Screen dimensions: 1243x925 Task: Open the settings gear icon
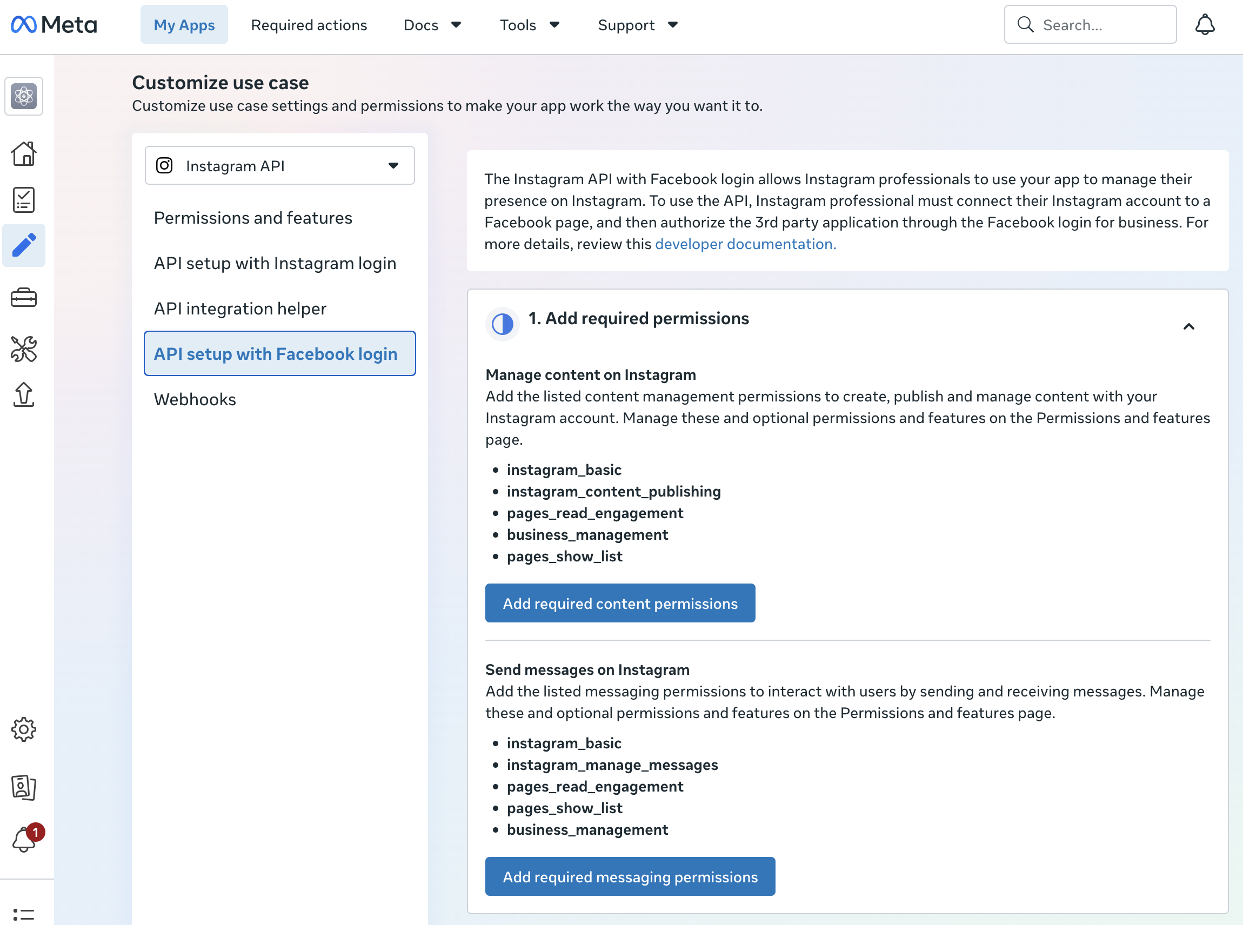tap(24, 729)
